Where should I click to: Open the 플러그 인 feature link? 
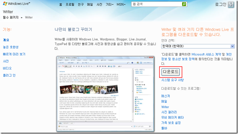(9, 75)
